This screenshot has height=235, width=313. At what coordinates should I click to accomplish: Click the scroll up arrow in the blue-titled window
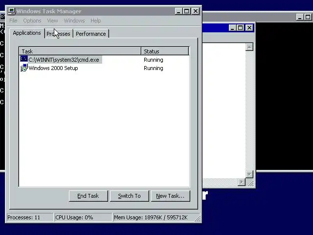tap(249, 47)
